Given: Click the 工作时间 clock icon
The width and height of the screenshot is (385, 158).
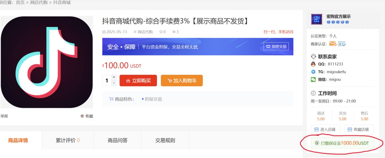Looking at the screenshot, I should pyautogui.click(x=313, y=93).
